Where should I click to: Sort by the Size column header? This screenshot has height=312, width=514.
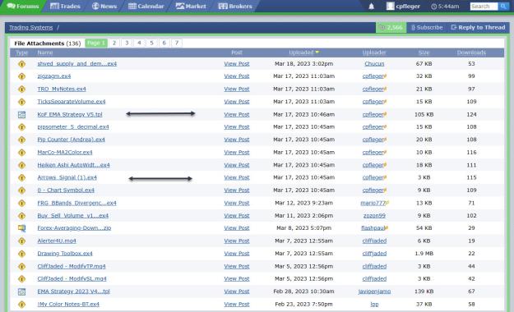coord(424,53)
